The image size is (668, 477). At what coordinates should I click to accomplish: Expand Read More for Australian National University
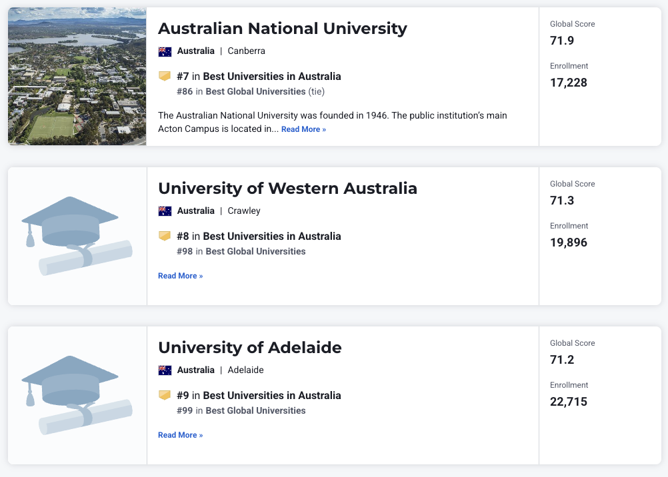[x=303, y=129]
